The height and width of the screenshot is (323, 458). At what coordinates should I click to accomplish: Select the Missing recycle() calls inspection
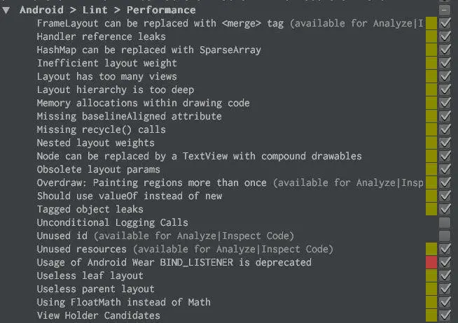pyautogui.click(x=101, y=130)
